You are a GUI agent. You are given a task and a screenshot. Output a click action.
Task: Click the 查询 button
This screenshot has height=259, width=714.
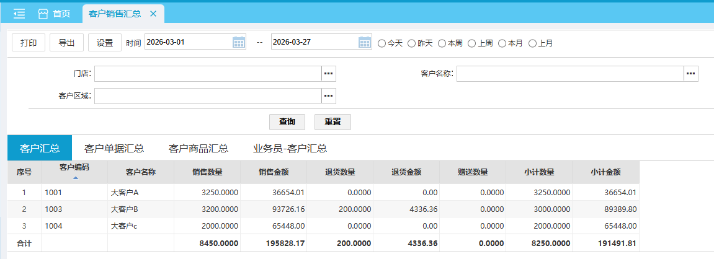click(287, 121)
